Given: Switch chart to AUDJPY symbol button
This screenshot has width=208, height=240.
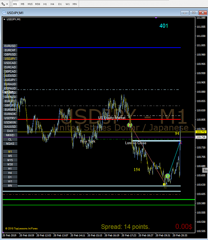Looking at the screenshot, I should [x=10, y=80].
